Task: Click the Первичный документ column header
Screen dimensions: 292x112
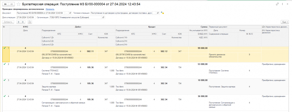Action: point(235,27)
